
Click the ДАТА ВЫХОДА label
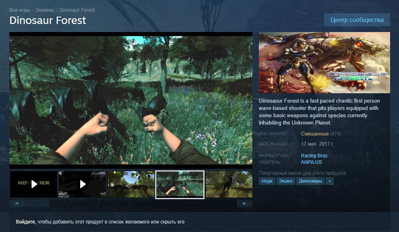pyautogui.click(x=273, y=144)
